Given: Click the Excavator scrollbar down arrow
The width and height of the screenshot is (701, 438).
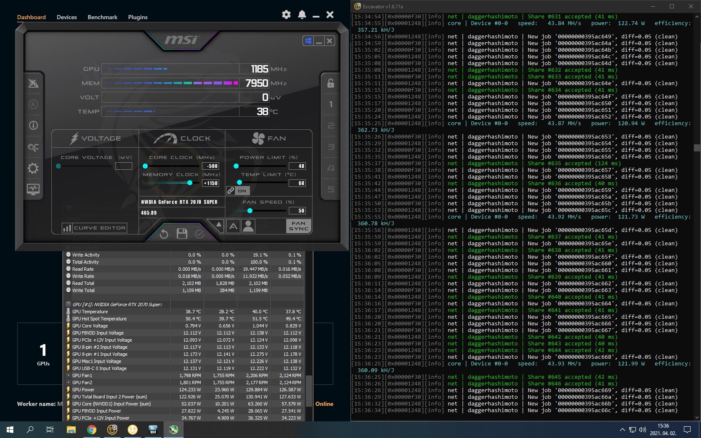Looking at the screenshot, I should point(697,417).
